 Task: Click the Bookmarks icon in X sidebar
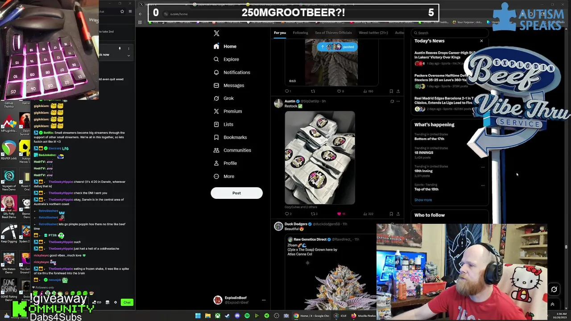(216, 137)
